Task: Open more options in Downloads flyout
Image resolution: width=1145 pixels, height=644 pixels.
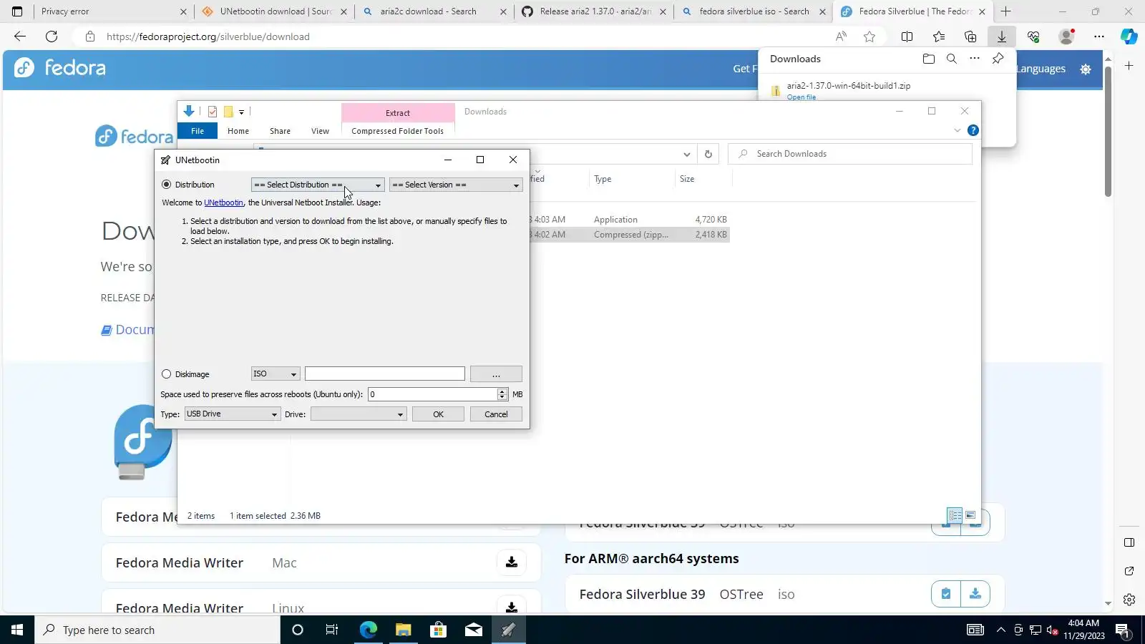Action: (x=975, y=59)
